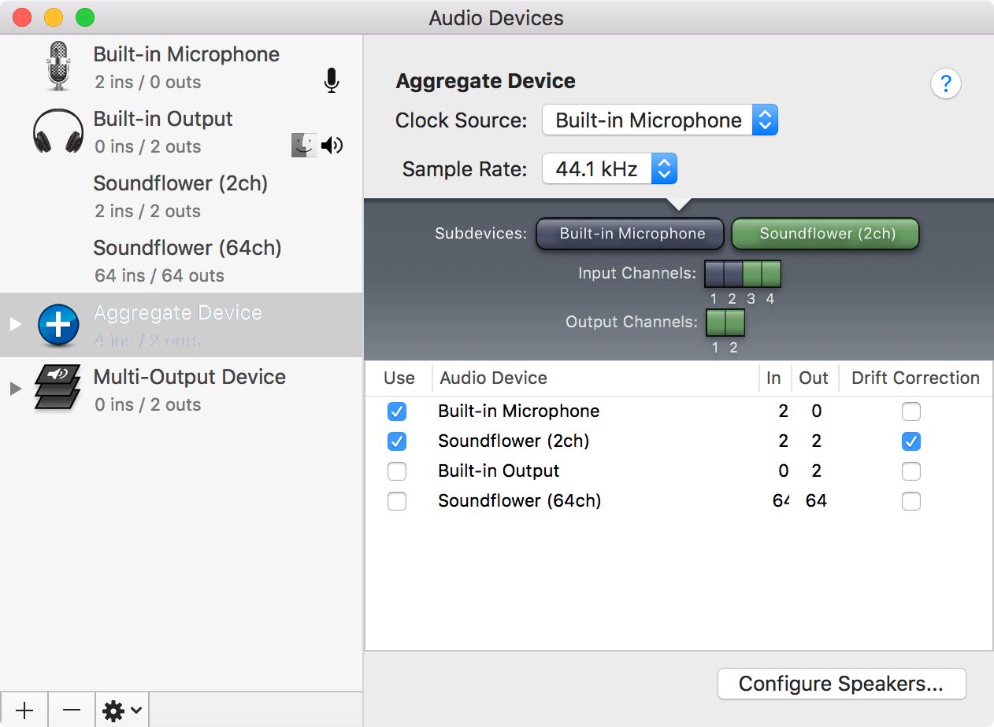Click the Multi-Output Device stacked icon
Viewport: 994px width, 727px height.
coord(58,388)
